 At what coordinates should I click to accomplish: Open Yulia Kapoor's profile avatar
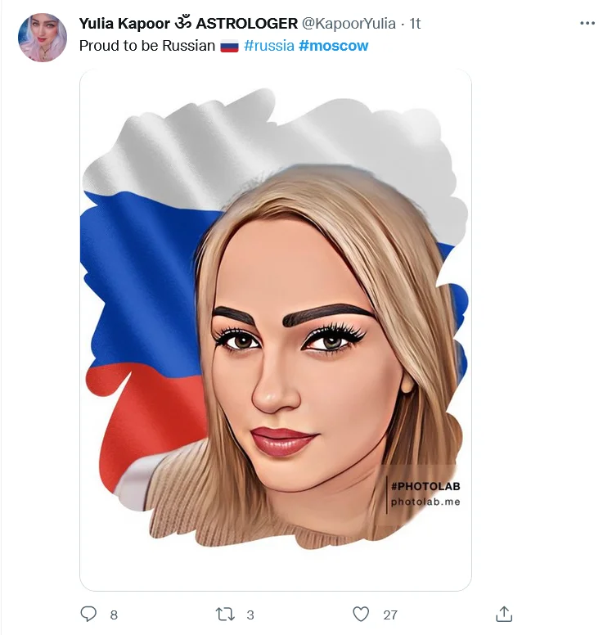coord(43,38)
